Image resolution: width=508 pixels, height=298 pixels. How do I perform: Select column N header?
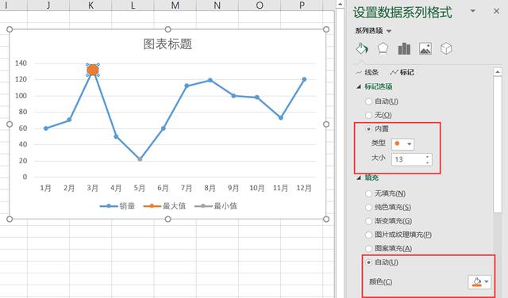(217, 5)
